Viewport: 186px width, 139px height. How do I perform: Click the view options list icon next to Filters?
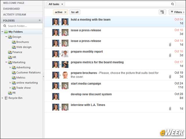[162, 12]
